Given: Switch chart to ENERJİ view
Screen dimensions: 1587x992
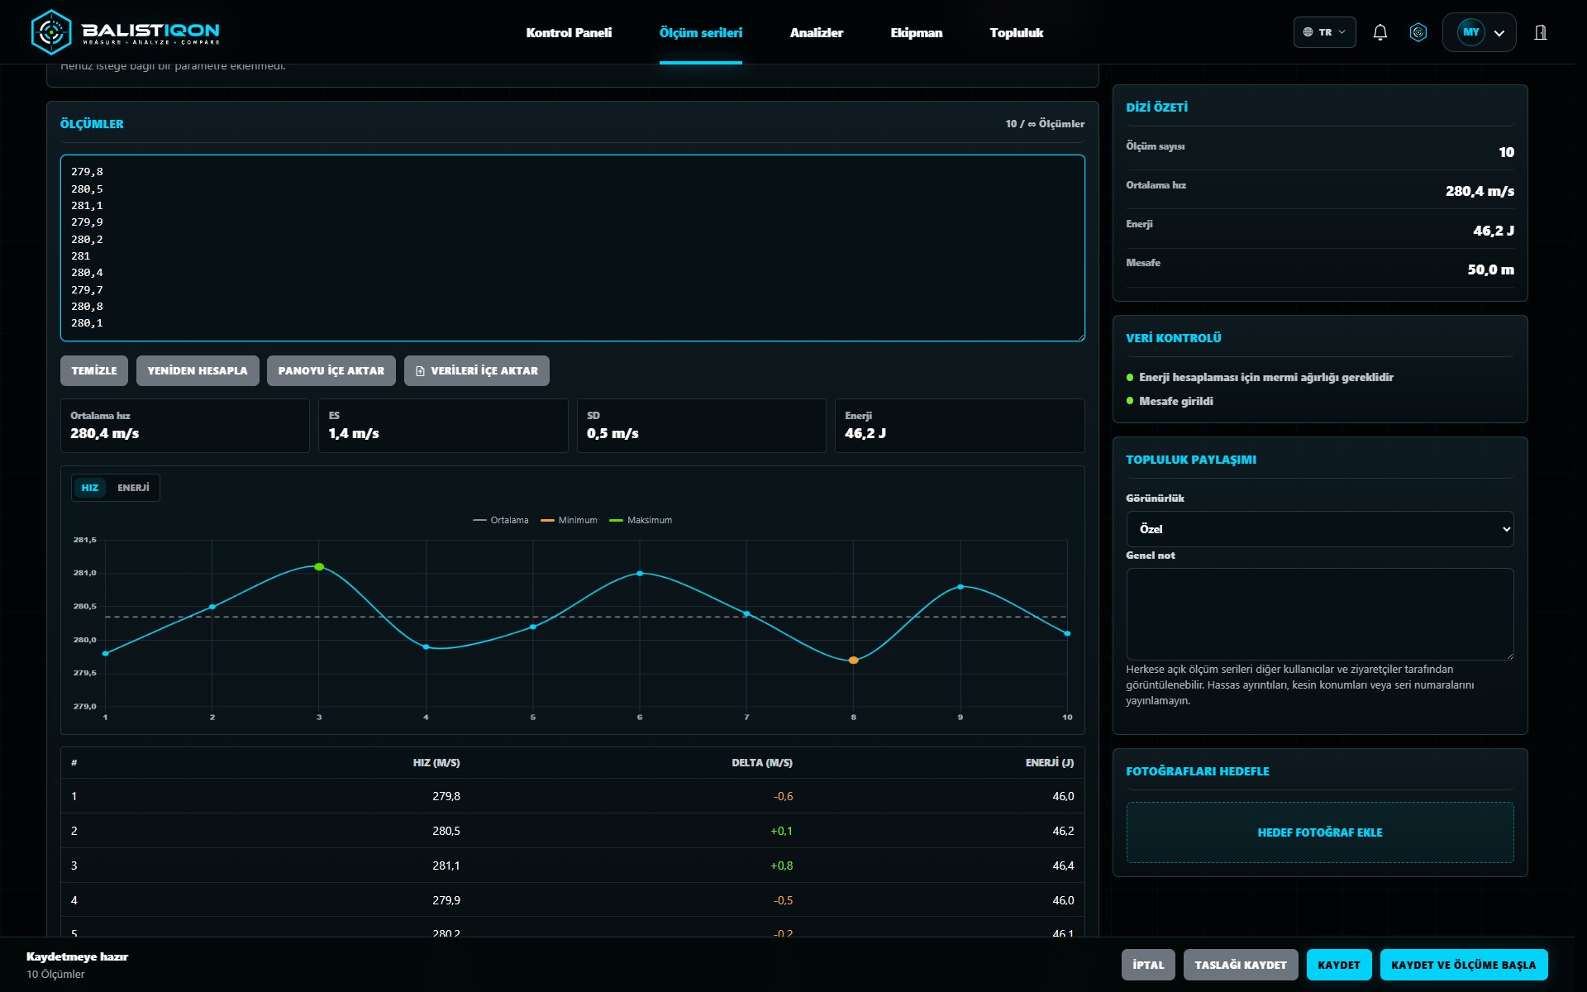Looking at the screenshot, I should (x=133, y=488).
